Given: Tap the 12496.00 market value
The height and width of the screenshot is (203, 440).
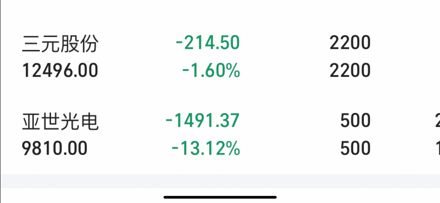Looking at the screenshot, I should click(x=60, y=71).
